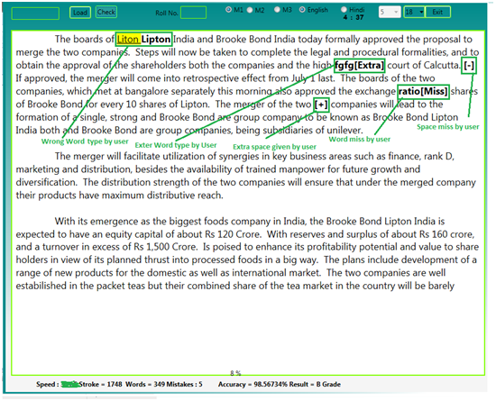This screenshot has height=401, width=496.
Task: Open the dropdown showing value 5
Action: click(x=390, y=12)
